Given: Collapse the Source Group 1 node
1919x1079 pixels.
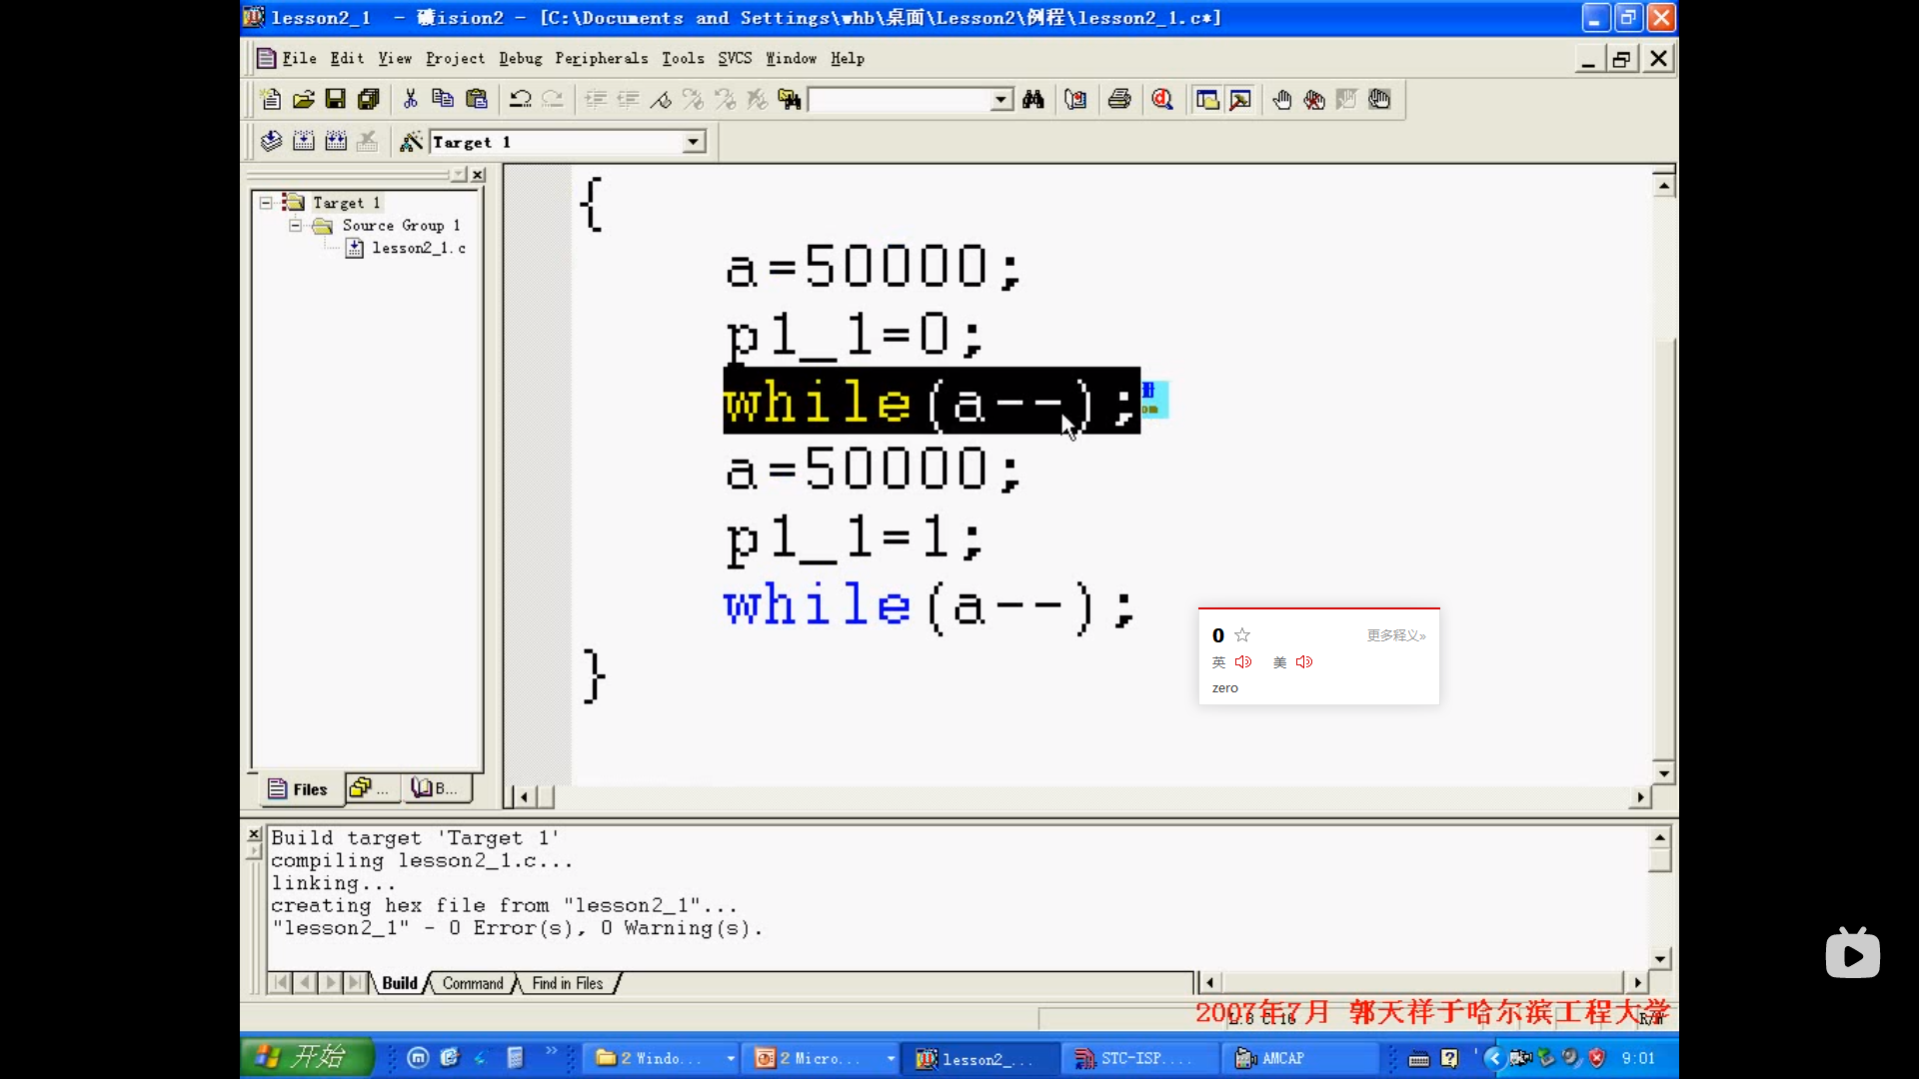Looking at the screenshot, I should (x=295, y=226).
